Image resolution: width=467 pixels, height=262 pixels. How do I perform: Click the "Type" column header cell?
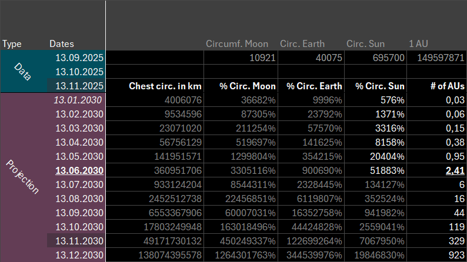12,44
